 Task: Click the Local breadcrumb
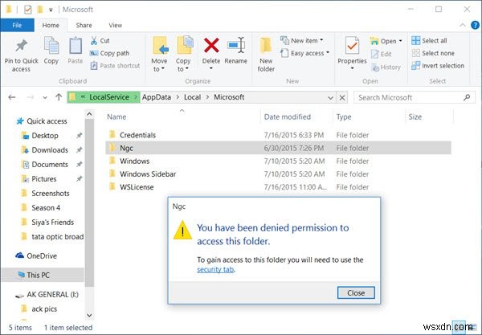click(x=193, y=97)
